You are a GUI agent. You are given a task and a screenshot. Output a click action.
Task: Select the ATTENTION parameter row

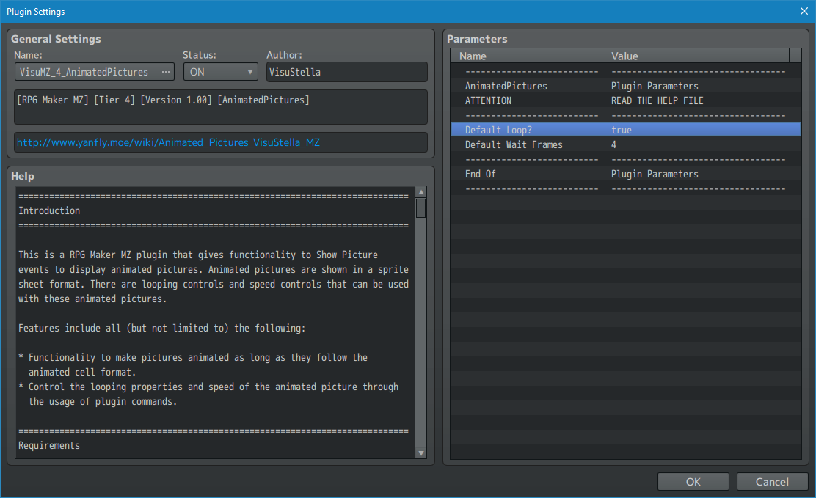coord(488,100)
